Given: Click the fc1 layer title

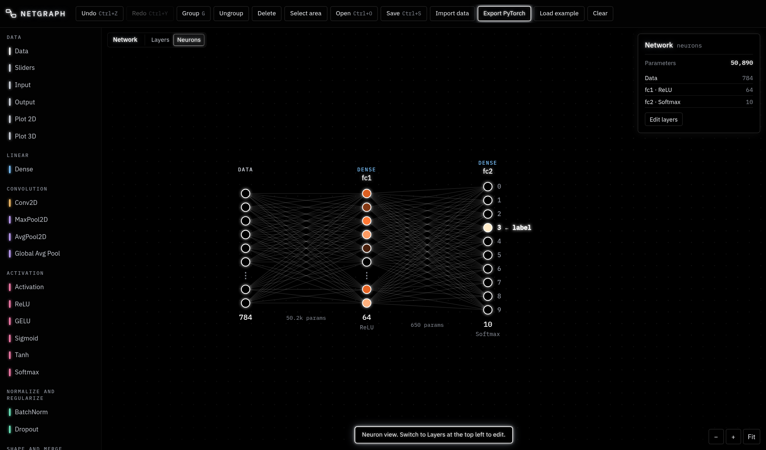Looking at the screenshot, I should tap(366, 178).
